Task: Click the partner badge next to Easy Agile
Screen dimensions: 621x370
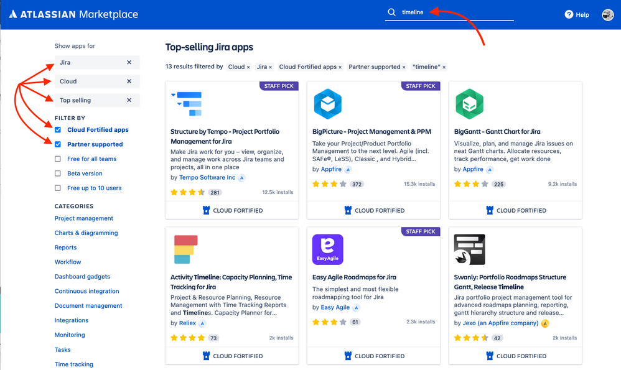Action: tap(356, 307)
